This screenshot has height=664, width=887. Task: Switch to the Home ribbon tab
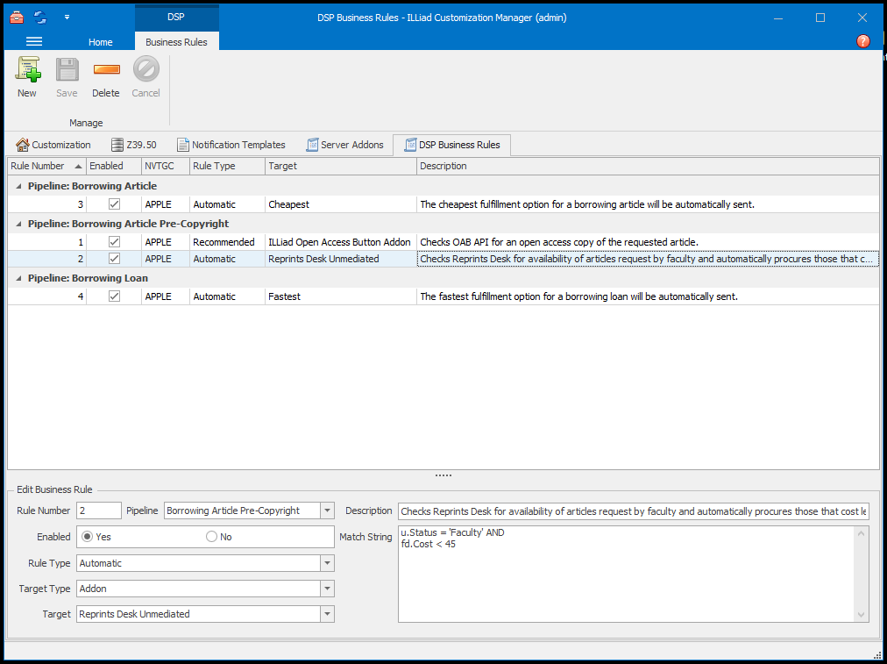point(101,42)
